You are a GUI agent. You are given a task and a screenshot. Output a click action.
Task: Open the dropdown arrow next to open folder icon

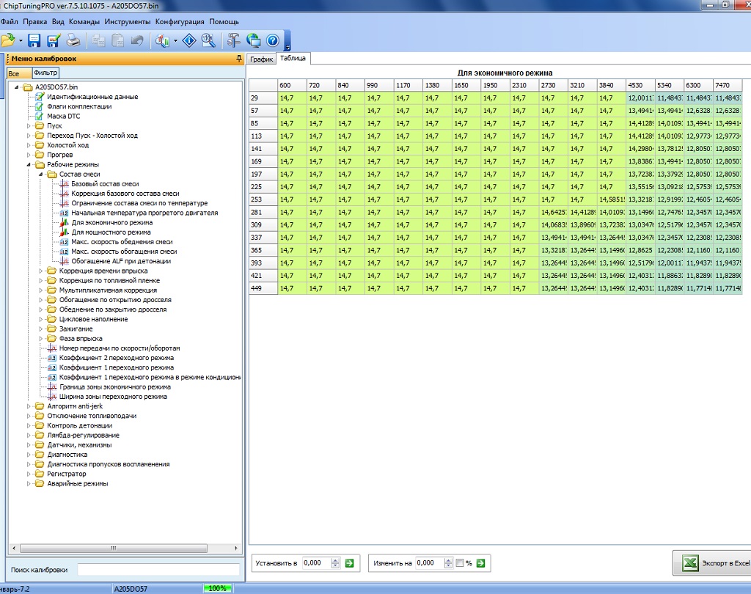click(x=21, y=41)
